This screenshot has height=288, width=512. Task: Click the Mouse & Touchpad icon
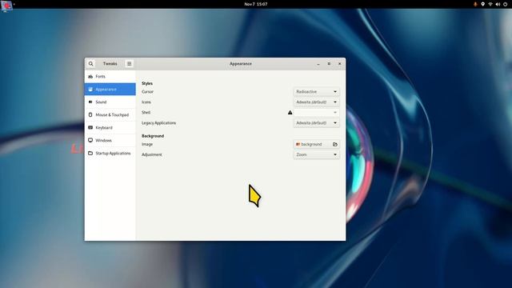point(90,114)
